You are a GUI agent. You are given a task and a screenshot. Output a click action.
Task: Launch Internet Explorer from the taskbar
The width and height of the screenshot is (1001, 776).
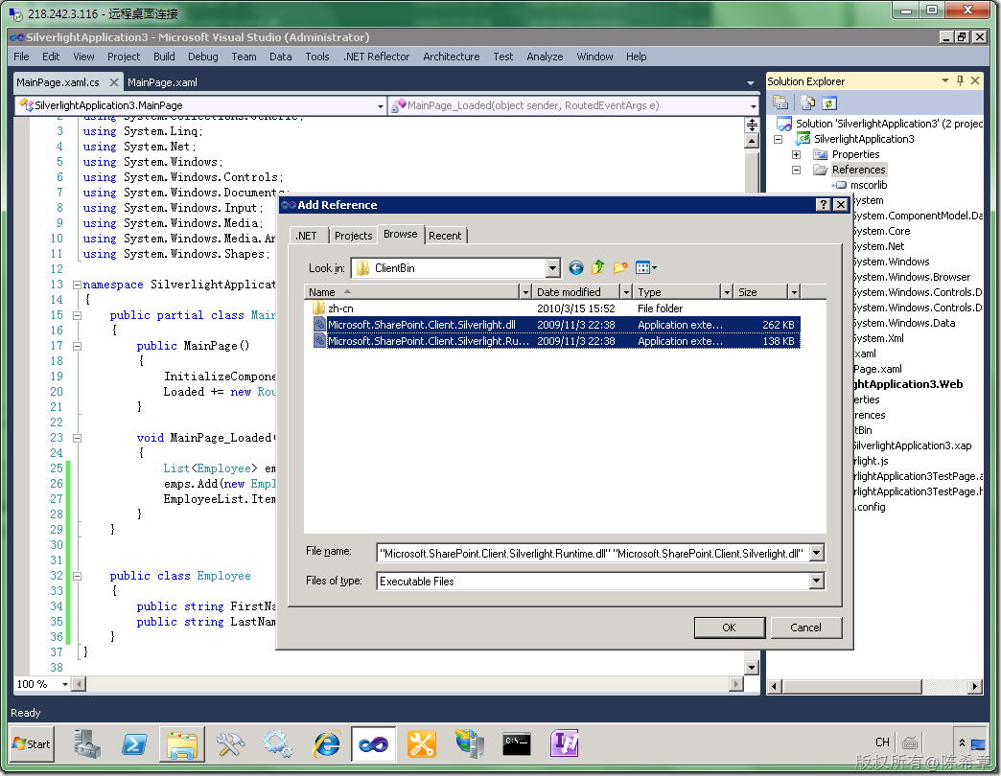326,743
